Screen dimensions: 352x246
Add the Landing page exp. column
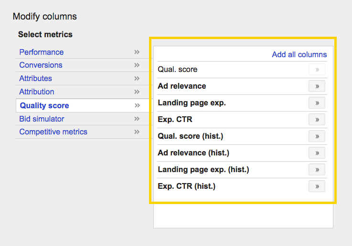pyautogui.click(x=317, y=103)
